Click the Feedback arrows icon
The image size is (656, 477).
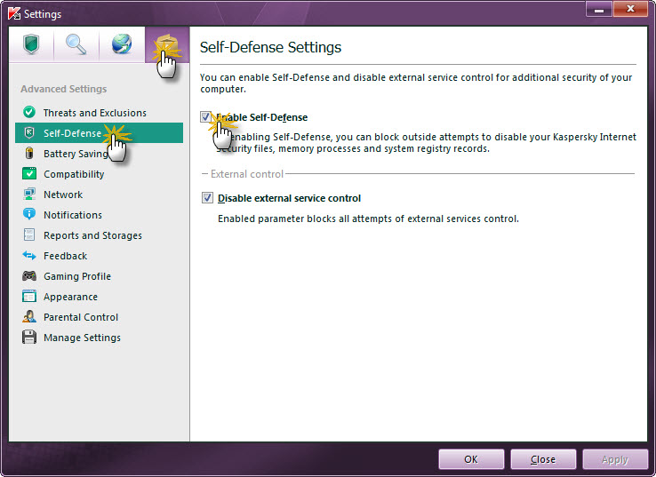pyautogui.click(x=28, y=255)
